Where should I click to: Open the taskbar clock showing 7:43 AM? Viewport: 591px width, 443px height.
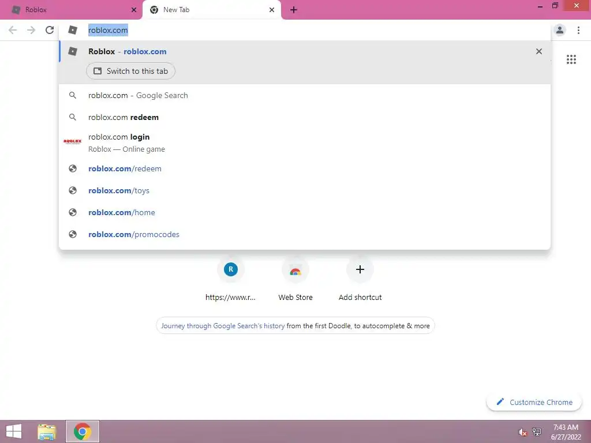pos(566,432)
